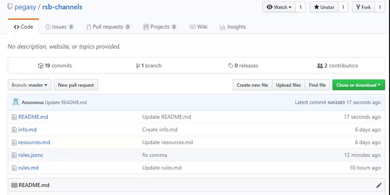Open the roles.jsonc file
The image size is (390, 195).
pos(31,155)
